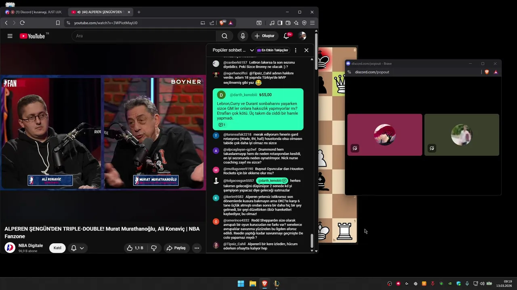Screen dimensions: 517x290
Task: Toggle Brave sidebar panel icon
Action: (x=280, y=23)
